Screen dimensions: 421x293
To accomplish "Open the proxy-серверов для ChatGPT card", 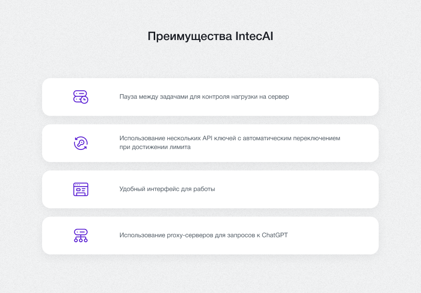I will coord(210,235).
